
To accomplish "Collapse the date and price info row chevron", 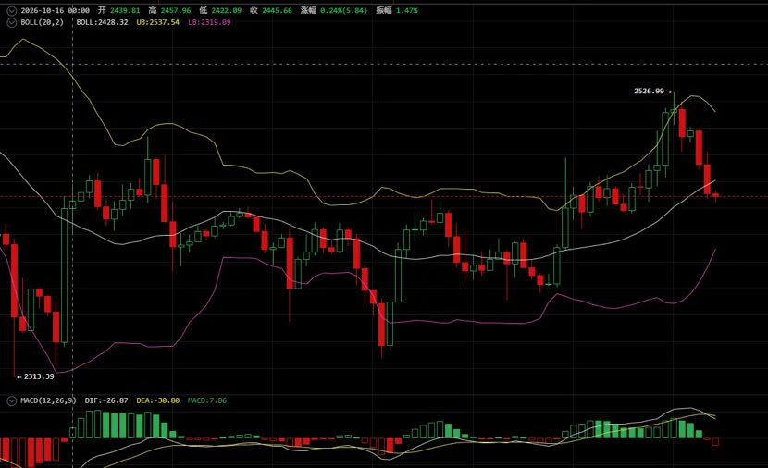I will click(x=12, y=11).
